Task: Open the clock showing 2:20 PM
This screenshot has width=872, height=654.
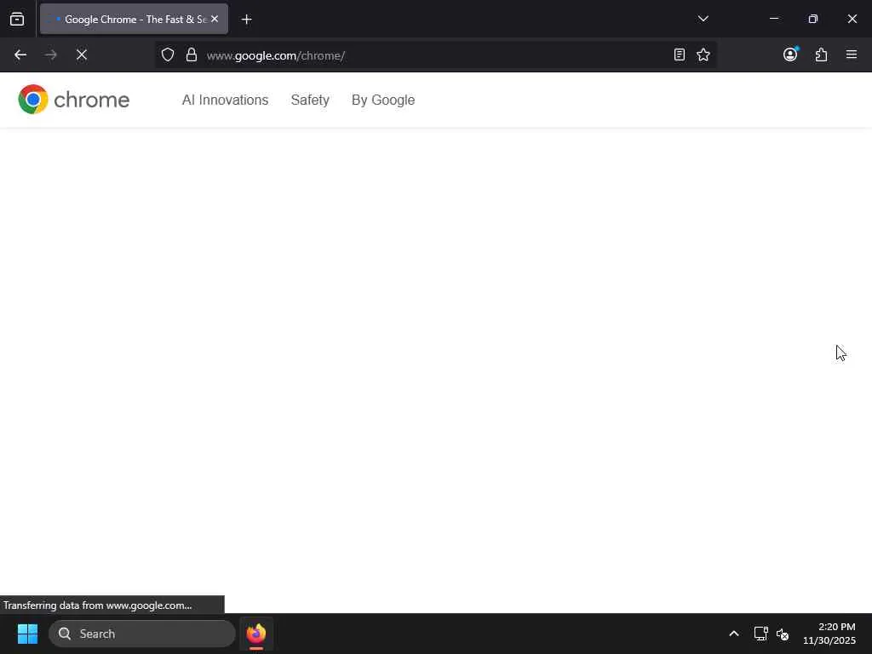Action: click(x=829, y=634)
